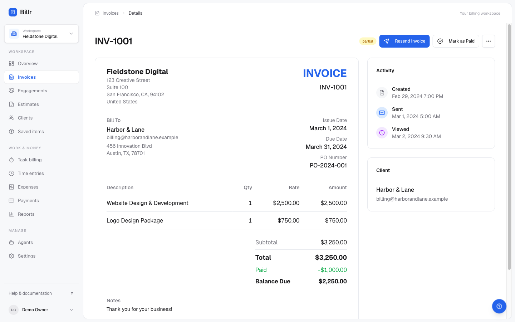
Task: Expand the Demo Owner account menu
Action: (x=41, y=310)
